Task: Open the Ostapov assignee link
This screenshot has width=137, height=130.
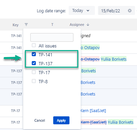Action: 90,48
